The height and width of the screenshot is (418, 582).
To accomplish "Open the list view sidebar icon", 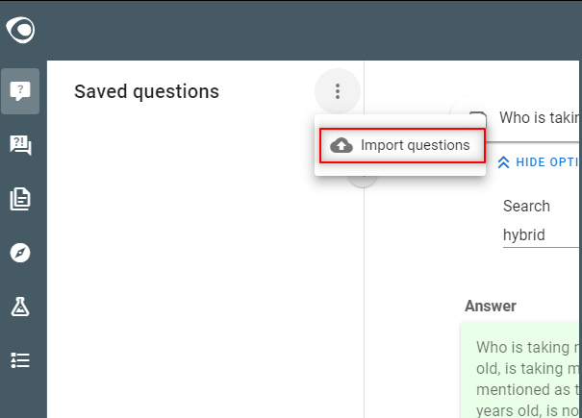I will 20,360.
